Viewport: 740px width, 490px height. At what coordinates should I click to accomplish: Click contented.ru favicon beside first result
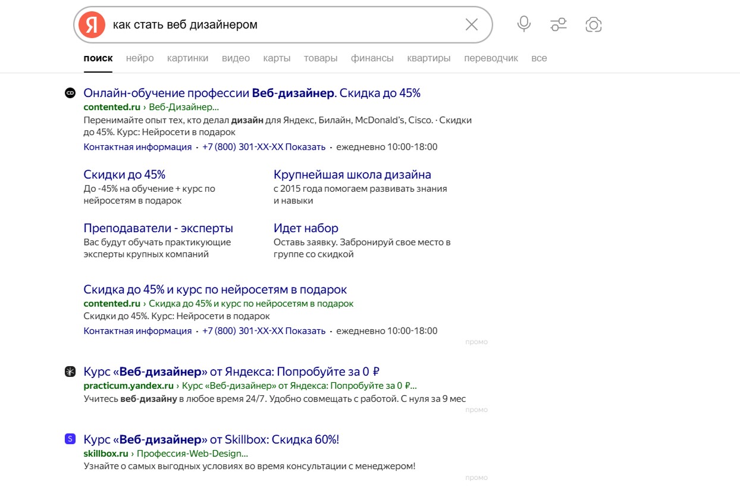[x=70, y=93]
